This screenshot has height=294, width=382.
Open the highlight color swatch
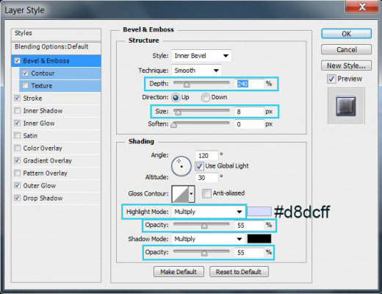click(259, 212)
